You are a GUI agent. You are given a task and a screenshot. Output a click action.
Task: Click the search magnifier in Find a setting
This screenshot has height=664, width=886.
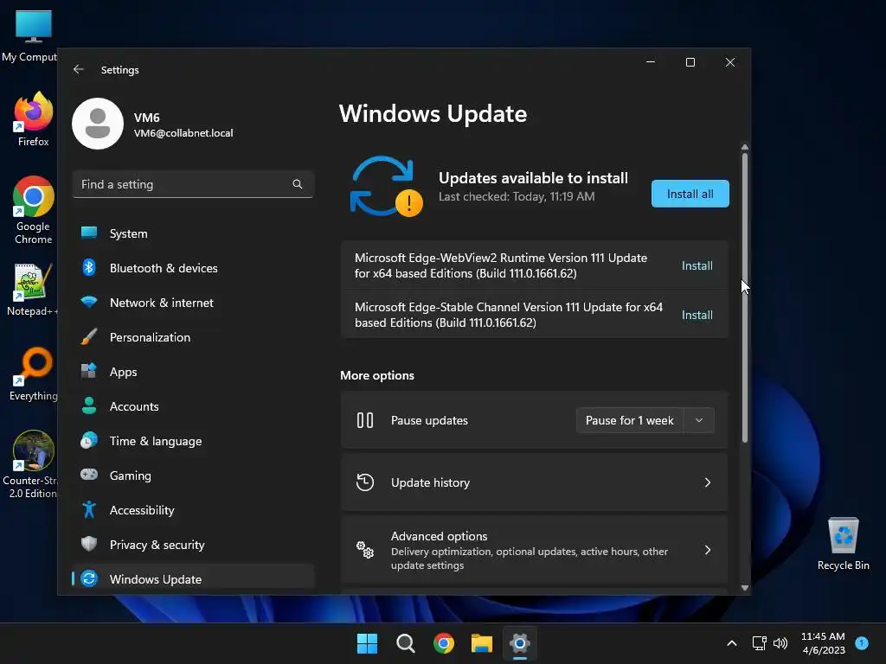pos(298,184)
